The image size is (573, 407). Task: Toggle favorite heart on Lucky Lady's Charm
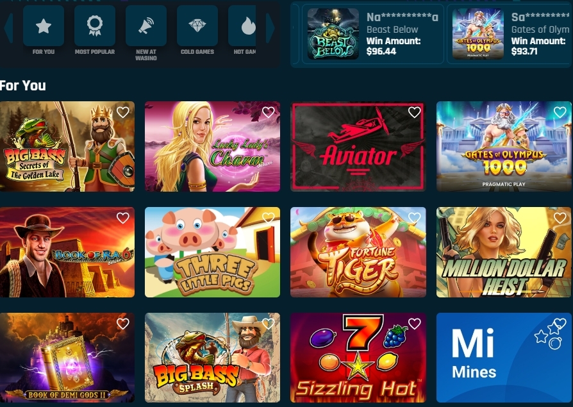268,112
